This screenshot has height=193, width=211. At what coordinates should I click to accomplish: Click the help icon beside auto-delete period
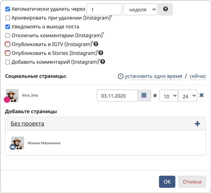[x=165, y=9]
